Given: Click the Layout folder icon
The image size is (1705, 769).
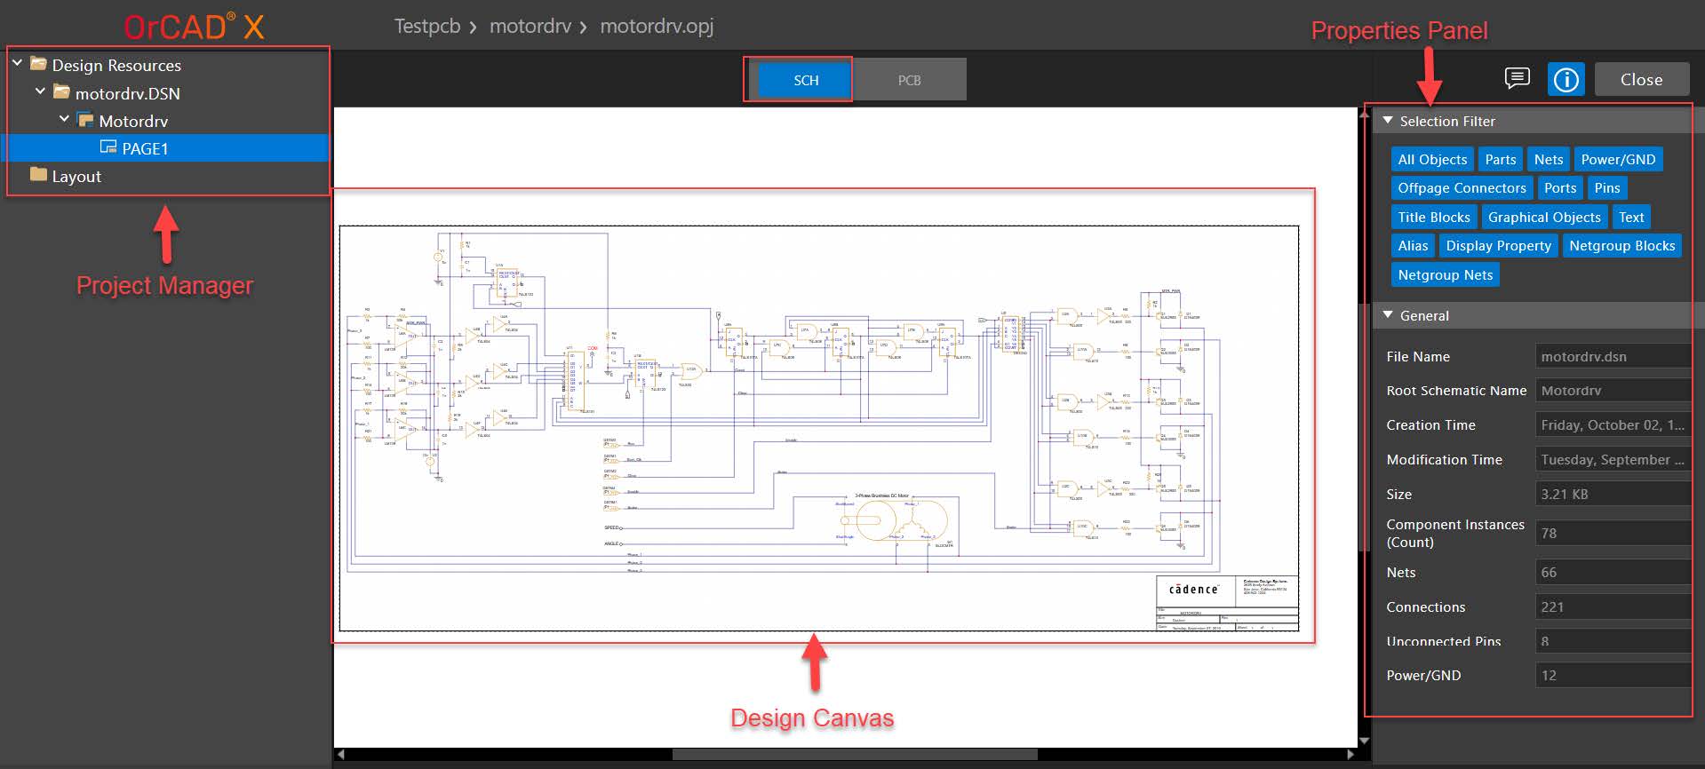Looking at the screenshot, I should 38,175.
